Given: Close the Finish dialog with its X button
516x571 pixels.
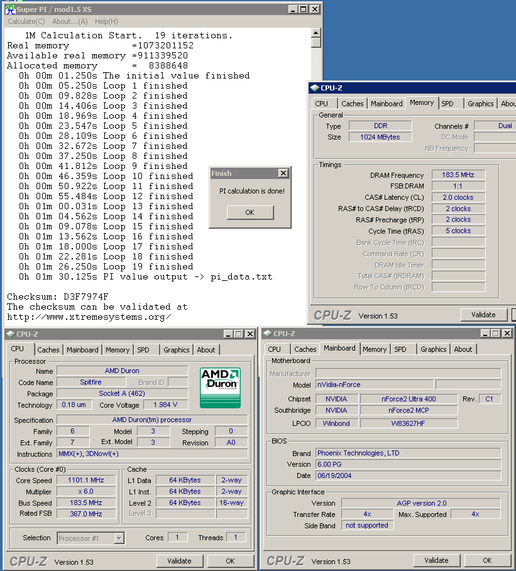Looking at the screenshot, I should pyautogui.click(x=283, y=173).
